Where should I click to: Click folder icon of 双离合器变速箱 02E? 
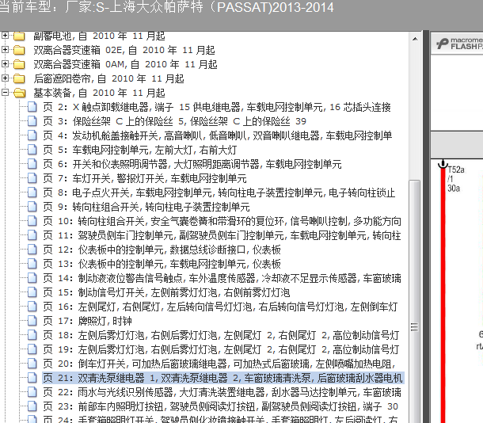pos(19,50)
